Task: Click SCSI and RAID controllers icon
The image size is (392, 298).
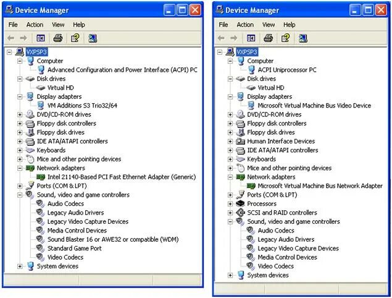Action: [x=240, y=213]
